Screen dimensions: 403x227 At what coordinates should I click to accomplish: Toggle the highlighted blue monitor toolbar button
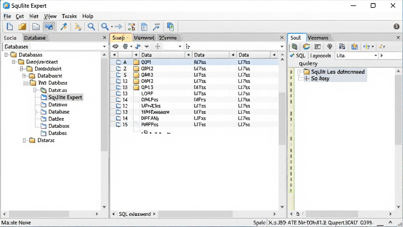click(x=49, y=26)
